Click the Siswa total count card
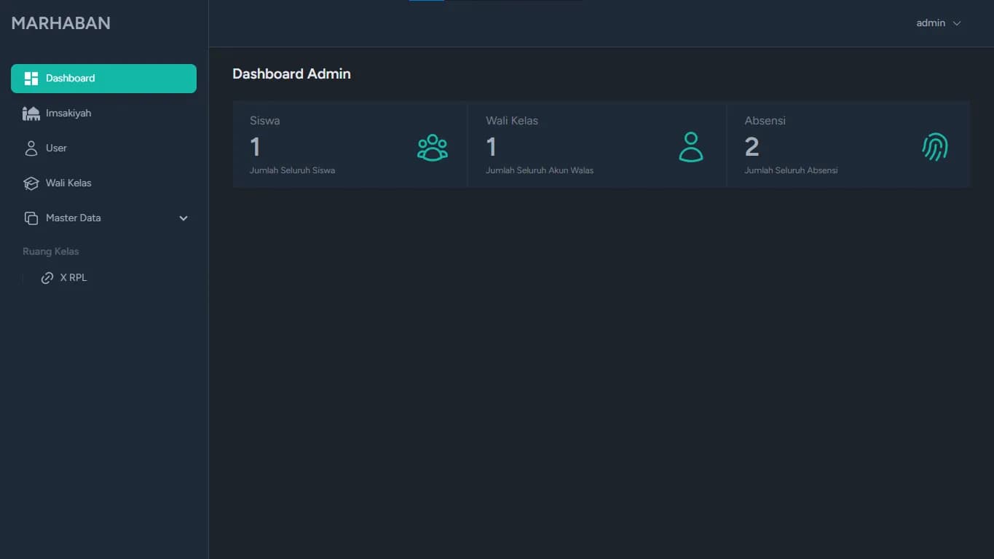Viewport: 994px width, 559px height. tap(350, 145)
